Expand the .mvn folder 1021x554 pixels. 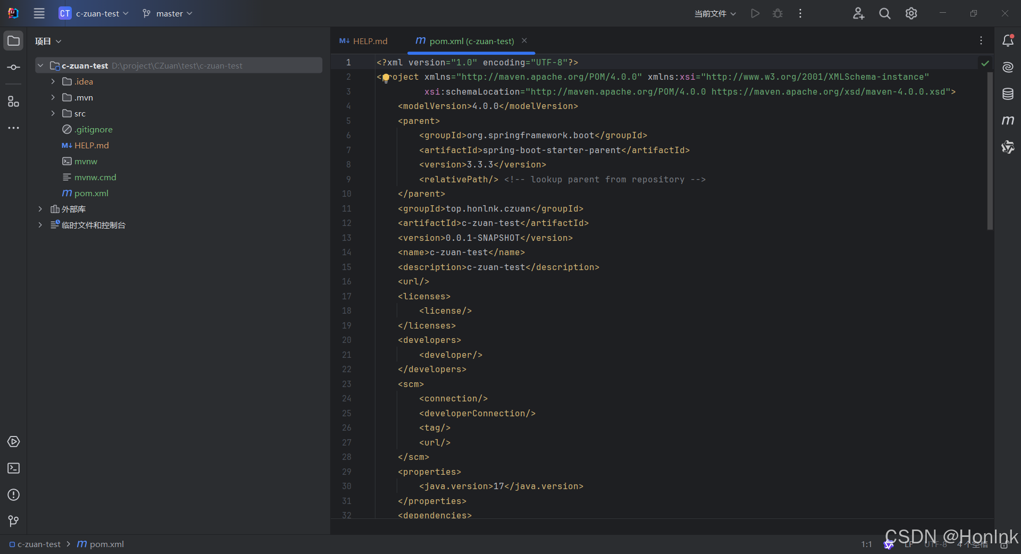pyautogui.click(x=53, y=97)
